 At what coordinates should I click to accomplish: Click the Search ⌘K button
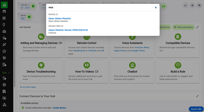[x=196, y=109]
